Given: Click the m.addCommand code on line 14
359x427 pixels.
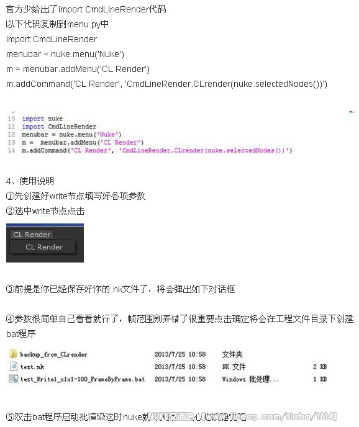Looking at the screenshot, I should [157, 151].
